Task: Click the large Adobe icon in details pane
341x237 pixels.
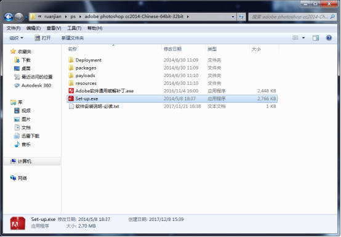Action: (x=18, y=223)
